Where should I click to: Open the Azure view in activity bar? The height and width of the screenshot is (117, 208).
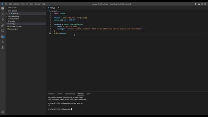click(x=3, y=47)
